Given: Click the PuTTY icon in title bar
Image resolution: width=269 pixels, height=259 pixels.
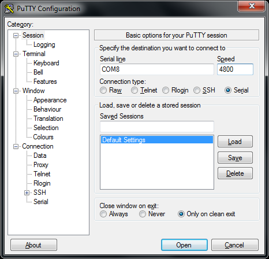Looking at the screenshot, I should coord(9,9).
